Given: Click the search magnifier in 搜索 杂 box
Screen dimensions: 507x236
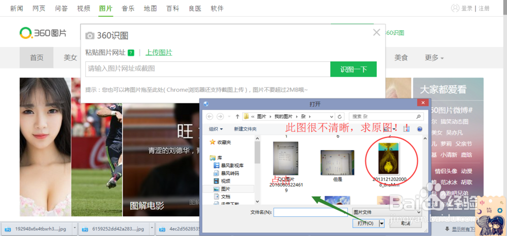Looking at the screenshot, I should tap(418, 116).
